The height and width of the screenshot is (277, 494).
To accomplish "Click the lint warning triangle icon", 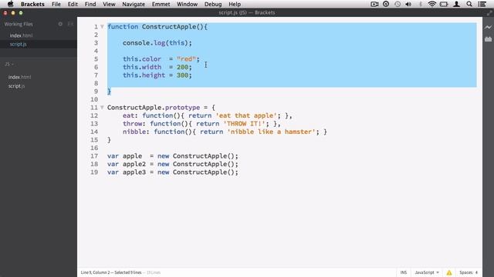I will pyautogui.click(x=449, y=272).
